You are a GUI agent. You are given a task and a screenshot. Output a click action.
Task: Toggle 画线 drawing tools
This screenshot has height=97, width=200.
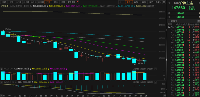(144, 2)
